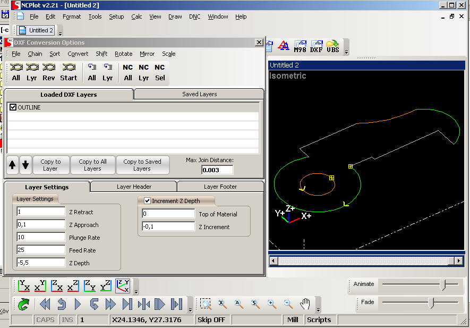Click the M98 subprogram toolbar icon
This screenshot has width=470, height=328.
301,46
